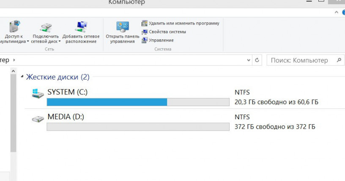345x181 pixels.
Task: Click the search magnifier icon
Action: click(x=339, y=60)
